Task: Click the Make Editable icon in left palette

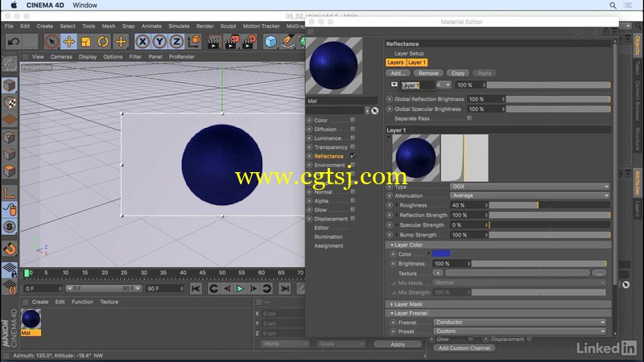Action: pos(10,64)
